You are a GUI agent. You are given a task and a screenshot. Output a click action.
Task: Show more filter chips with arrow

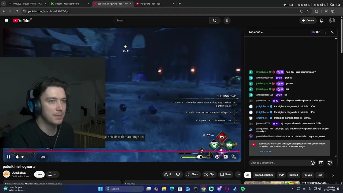point(333,175)
